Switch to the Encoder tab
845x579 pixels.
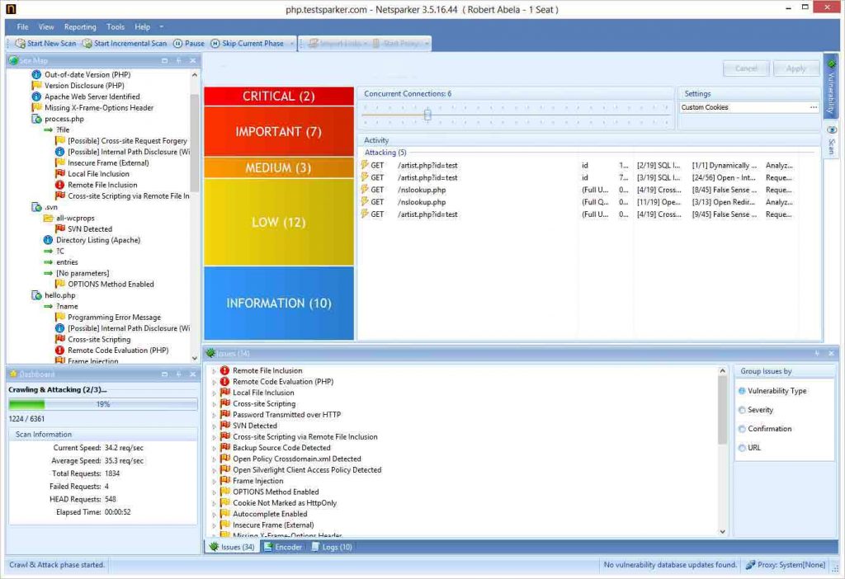tap(283, 547)
